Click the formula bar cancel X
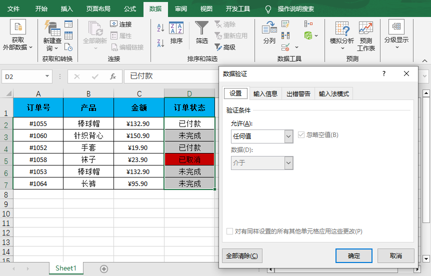Viewport: 431px width, 276px height. (77, 76)
